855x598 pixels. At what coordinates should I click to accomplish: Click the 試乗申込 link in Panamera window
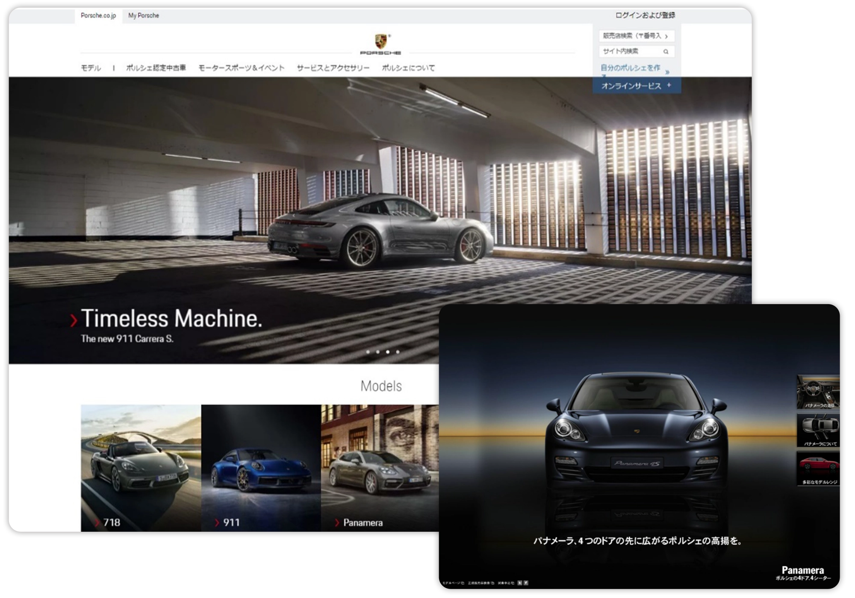pos(506,583)
